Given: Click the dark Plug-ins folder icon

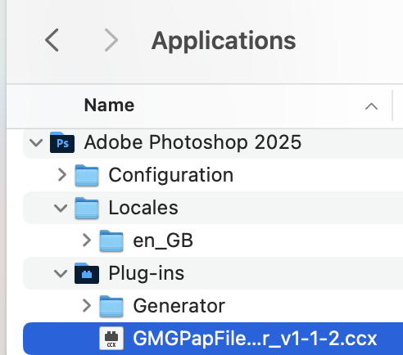Looking at the screenshot, I should 87,273.
